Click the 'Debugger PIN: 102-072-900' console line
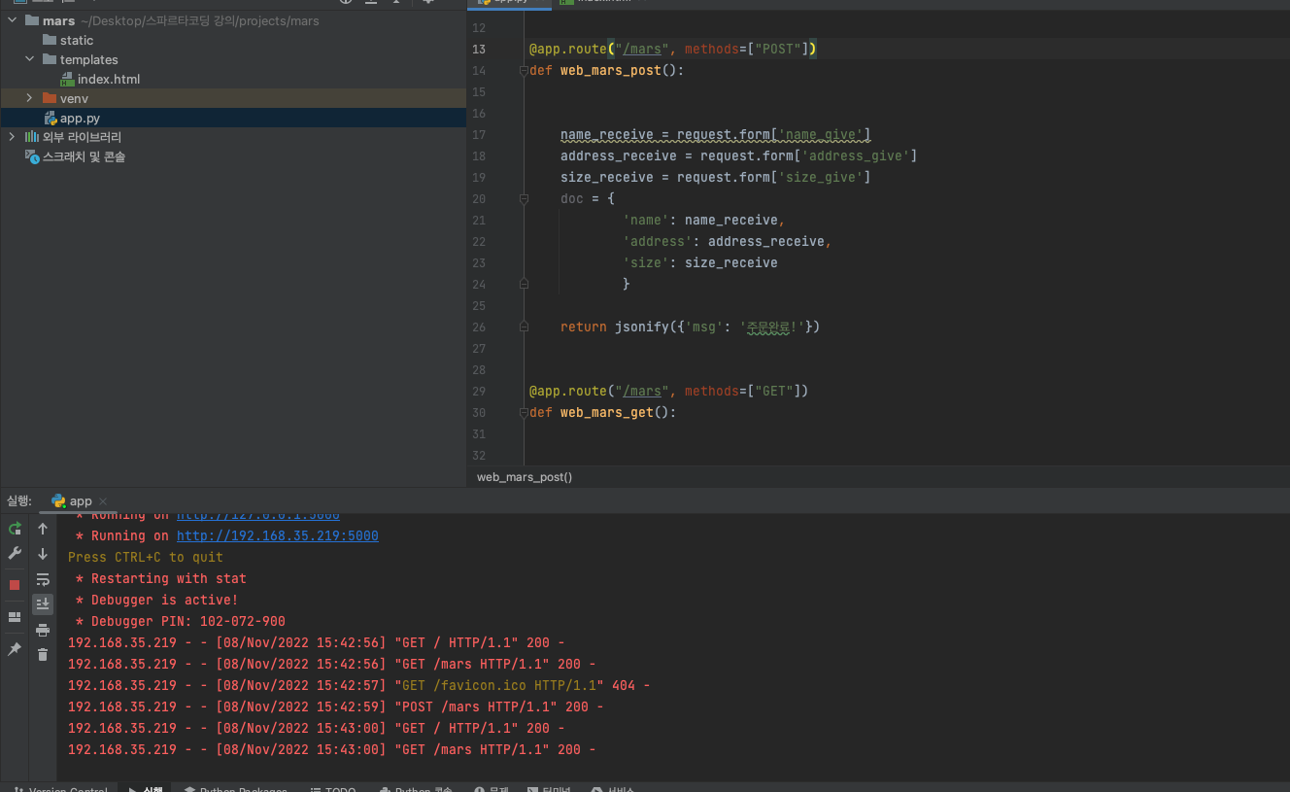This screenshot has height=792, width=1290. pos(181,621)
